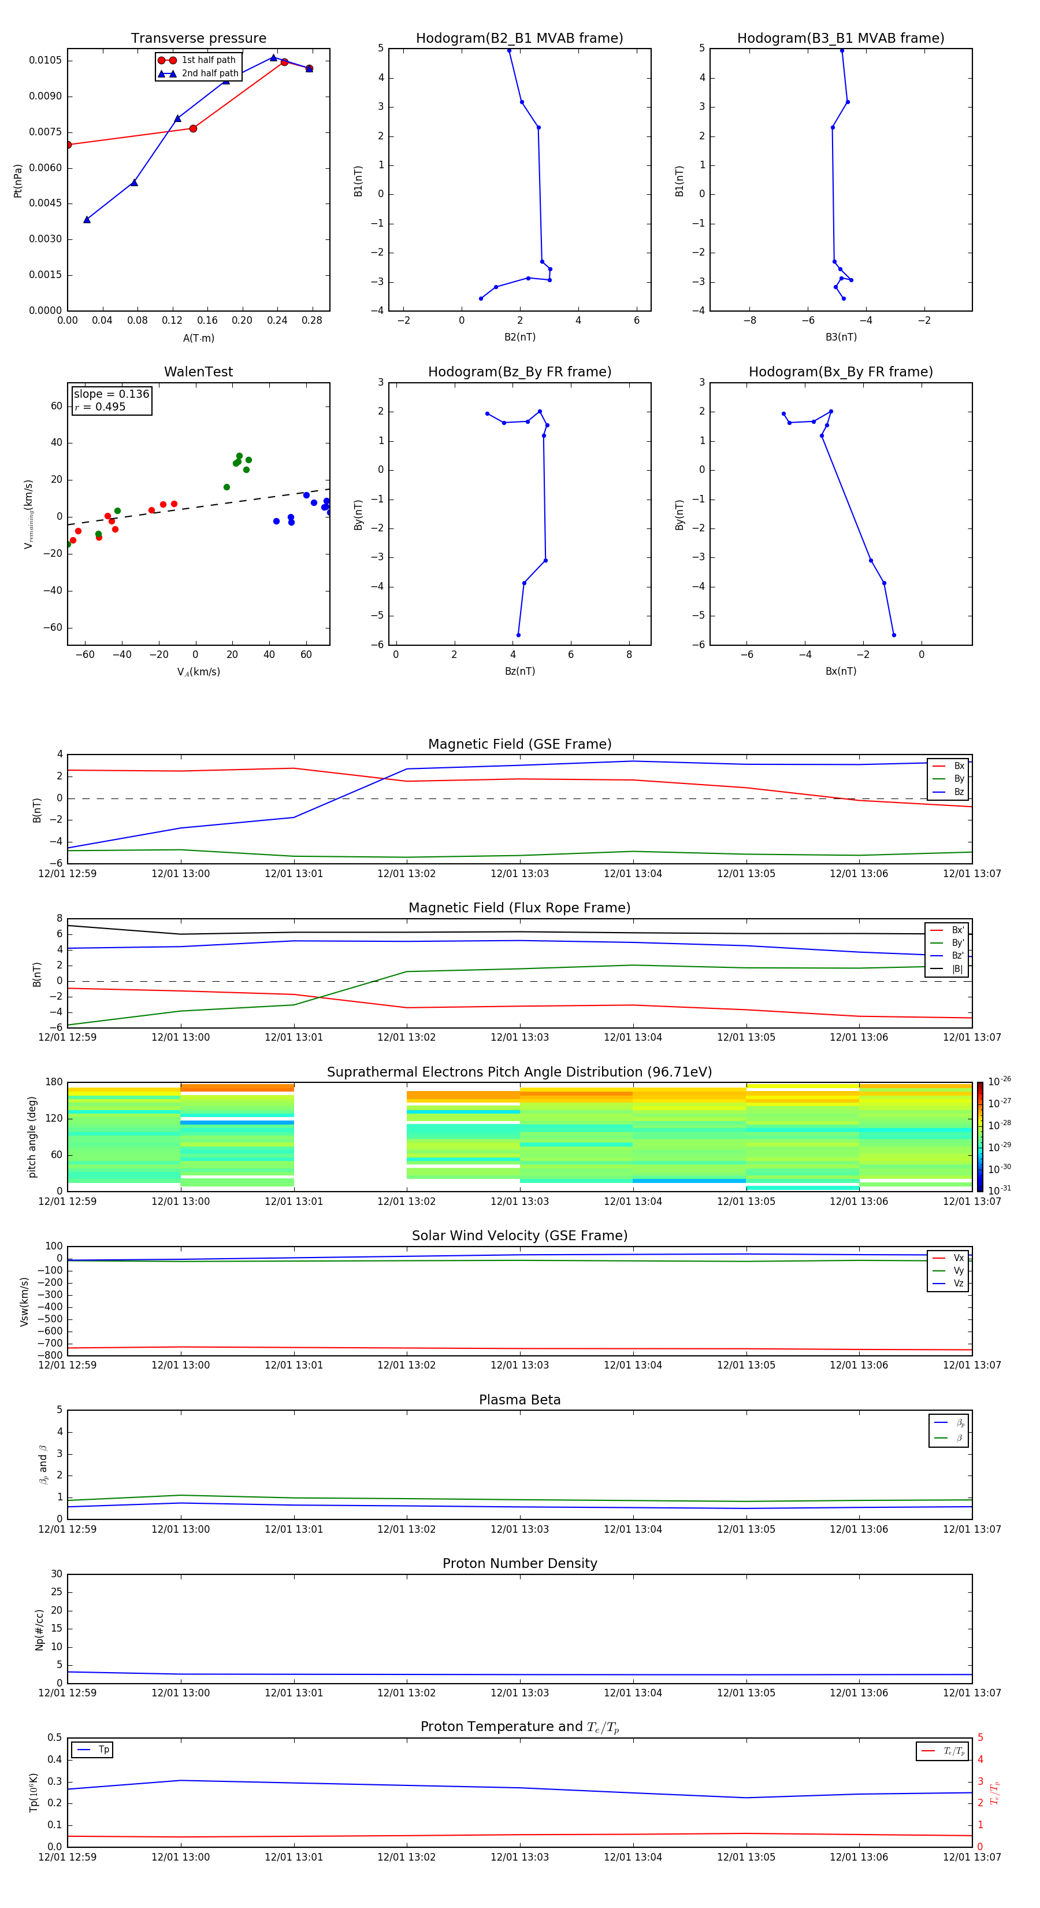
Task: Select the 'Np(#/cc)' y-axis label
Action: coord(39,1629)
